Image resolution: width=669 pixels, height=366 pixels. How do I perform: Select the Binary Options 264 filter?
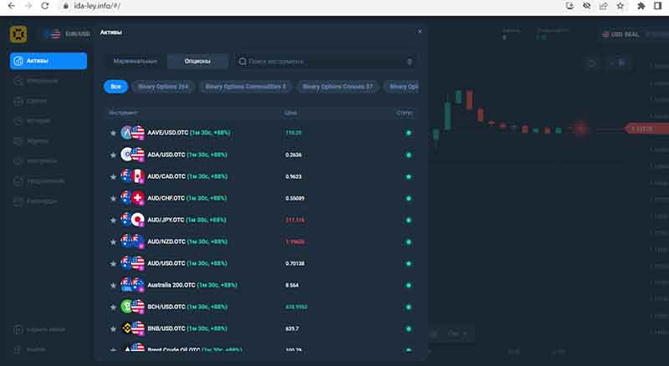[163, 87]
